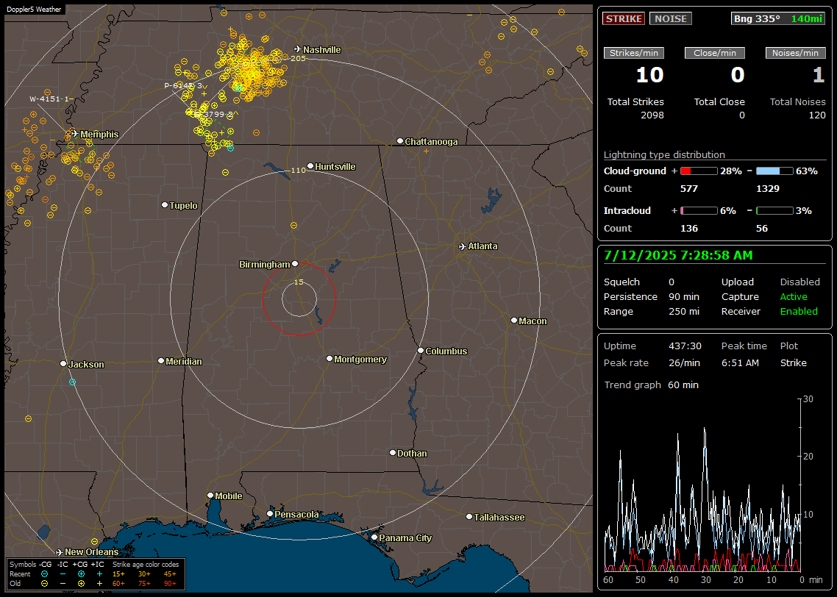Click the Receiver status Enabled
The width and height of the screenshot is (837, 597).
click(x=799, y=311)
